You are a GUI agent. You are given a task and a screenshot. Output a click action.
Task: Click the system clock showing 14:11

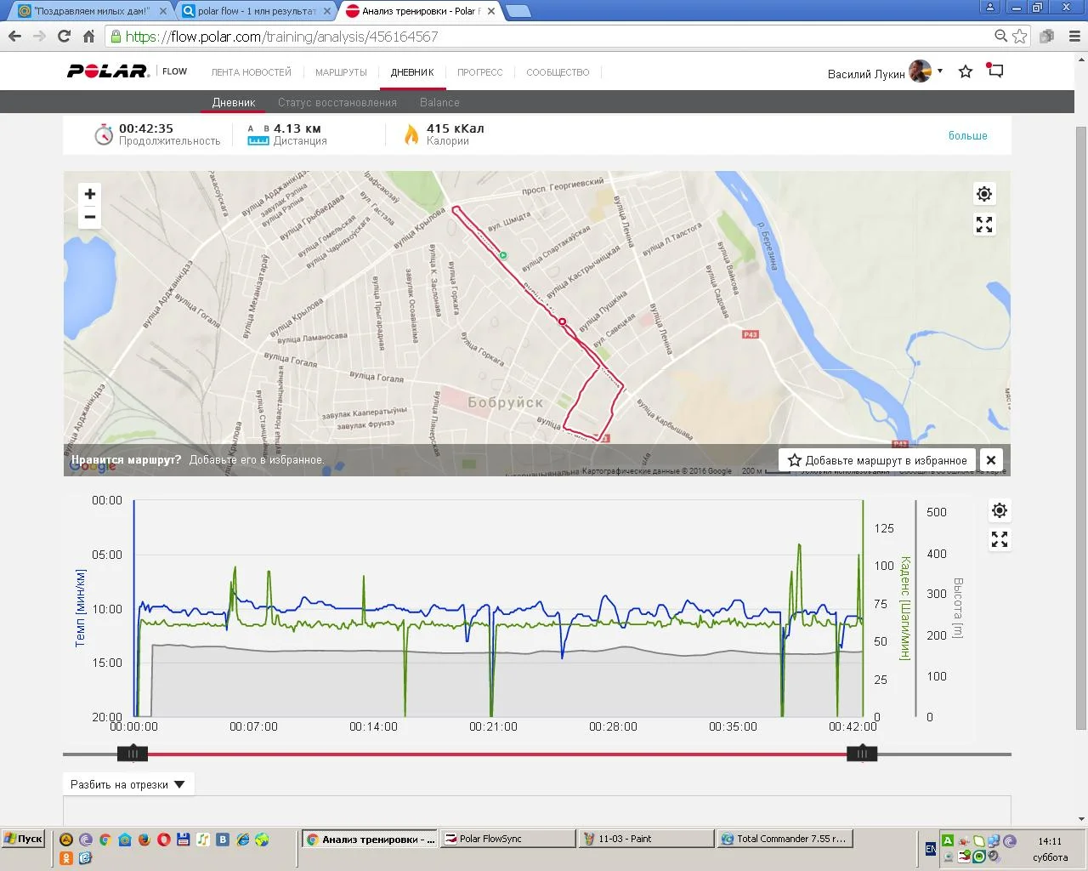1050,841
